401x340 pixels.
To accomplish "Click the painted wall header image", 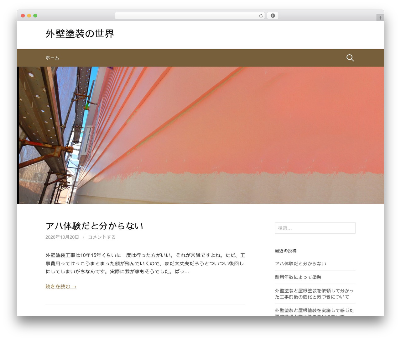I will point(200,135).
